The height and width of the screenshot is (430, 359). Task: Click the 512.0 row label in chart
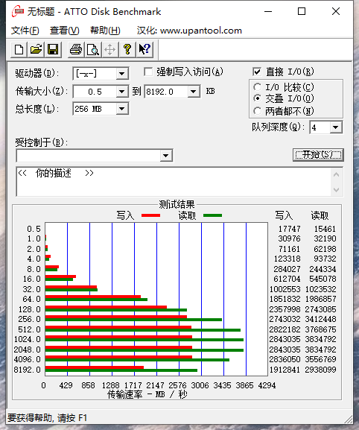point(29,329)
